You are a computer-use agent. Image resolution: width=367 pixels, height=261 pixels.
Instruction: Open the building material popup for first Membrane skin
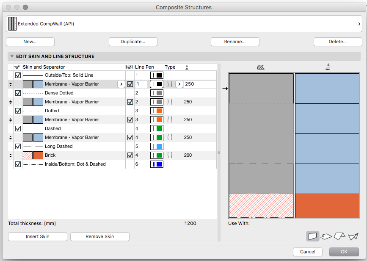pos(121,84)
